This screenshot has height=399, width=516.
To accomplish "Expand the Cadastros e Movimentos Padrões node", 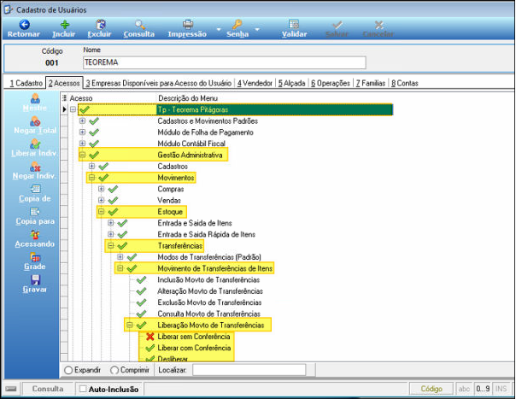I will 82,120.
